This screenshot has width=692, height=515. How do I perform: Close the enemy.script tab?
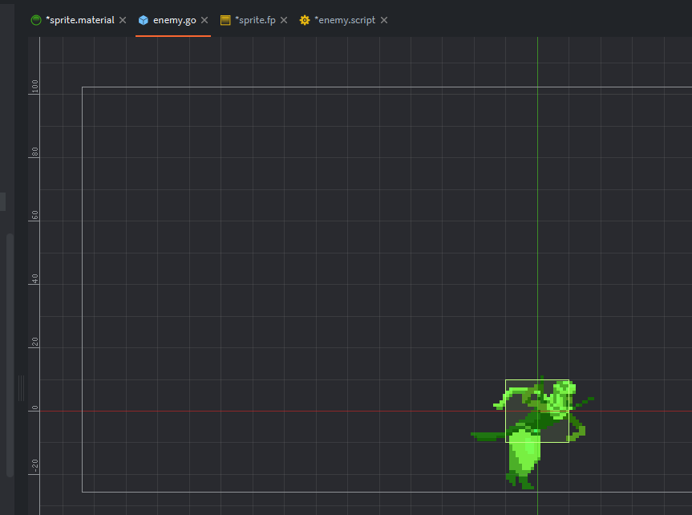[x=384, y=20]
